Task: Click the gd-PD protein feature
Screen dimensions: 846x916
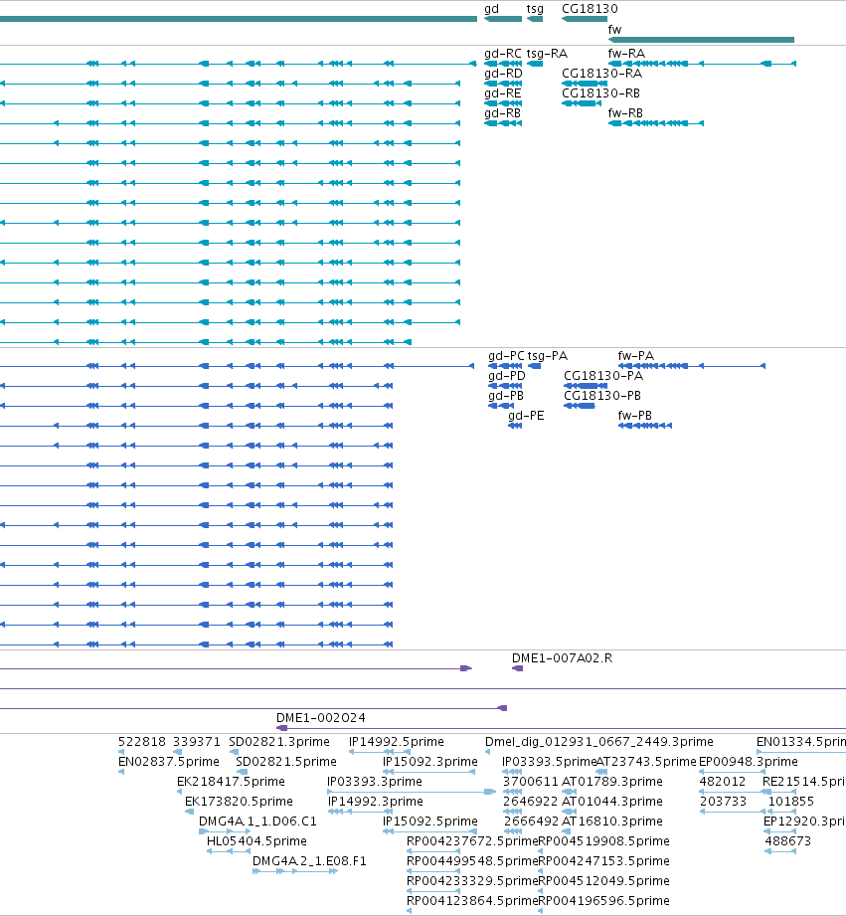Action: tap(505, 386)
